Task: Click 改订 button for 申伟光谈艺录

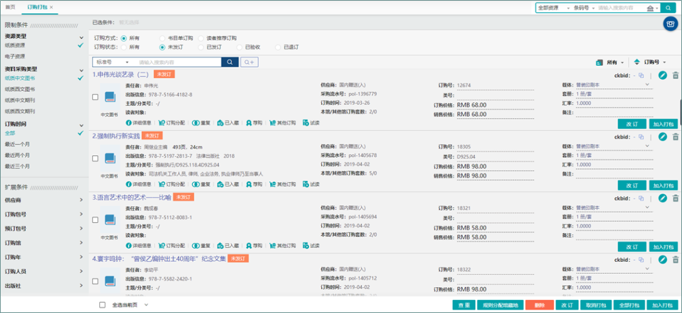Action: click(631, 124)
